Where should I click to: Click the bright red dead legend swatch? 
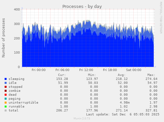6,95
